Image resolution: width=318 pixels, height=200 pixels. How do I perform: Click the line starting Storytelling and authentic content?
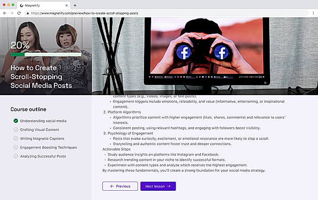click(x=172, y=144)
